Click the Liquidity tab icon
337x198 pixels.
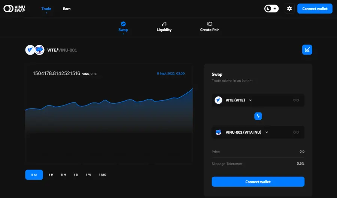click(x=164, y=24)
